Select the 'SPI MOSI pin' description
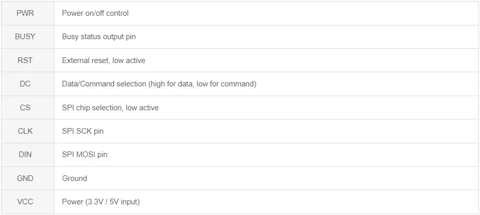 pos(85,155)
